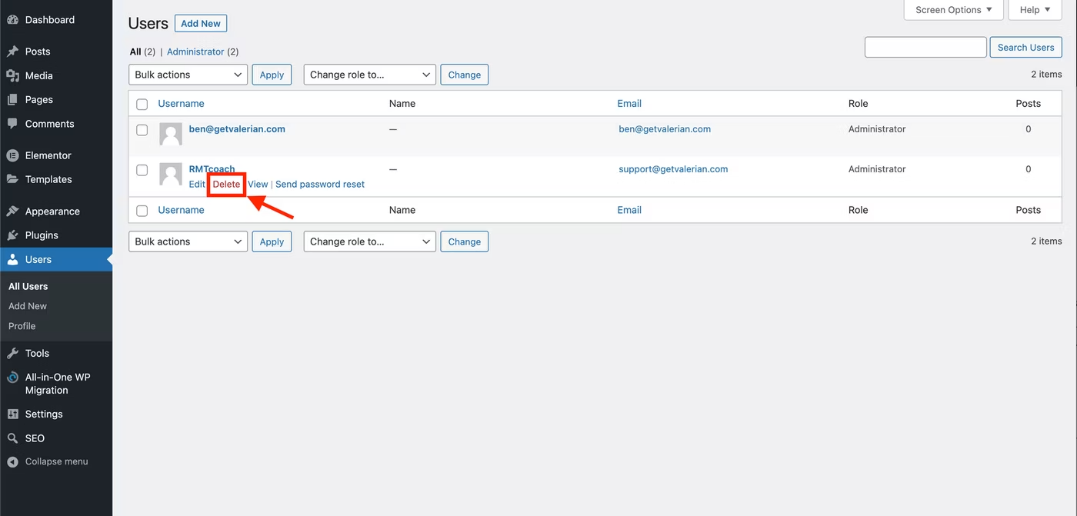
Task: Click into the user search field
Action: coord(925,47)
